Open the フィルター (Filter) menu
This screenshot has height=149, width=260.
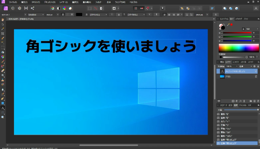click(99, 2)
